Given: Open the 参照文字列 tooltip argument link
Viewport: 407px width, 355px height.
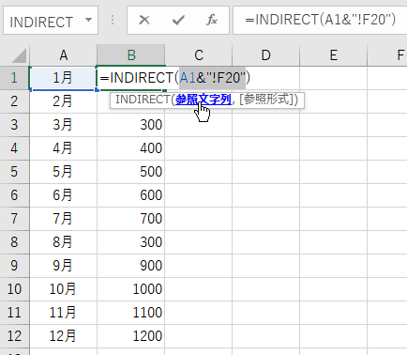Looking at the screenshot, I should click(x=203, y=100).
